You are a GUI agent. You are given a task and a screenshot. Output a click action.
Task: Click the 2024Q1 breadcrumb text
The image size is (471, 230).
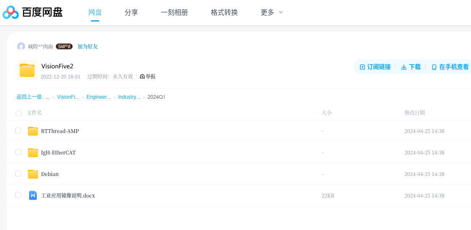(x=156, y=97)
